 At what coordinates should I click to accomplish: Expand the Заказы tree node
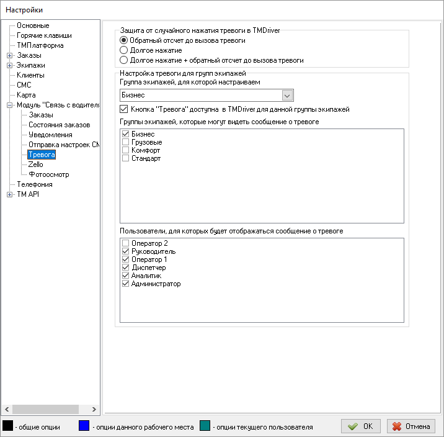(x=10, y=55)
